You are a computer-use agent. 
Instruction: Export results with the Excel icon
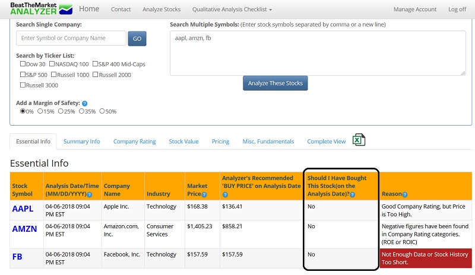coord(359,140)
